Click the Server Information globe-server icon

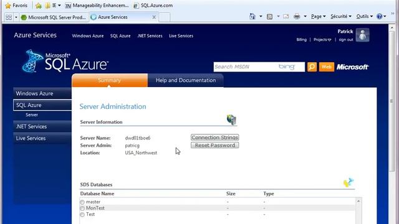[231, 119]
